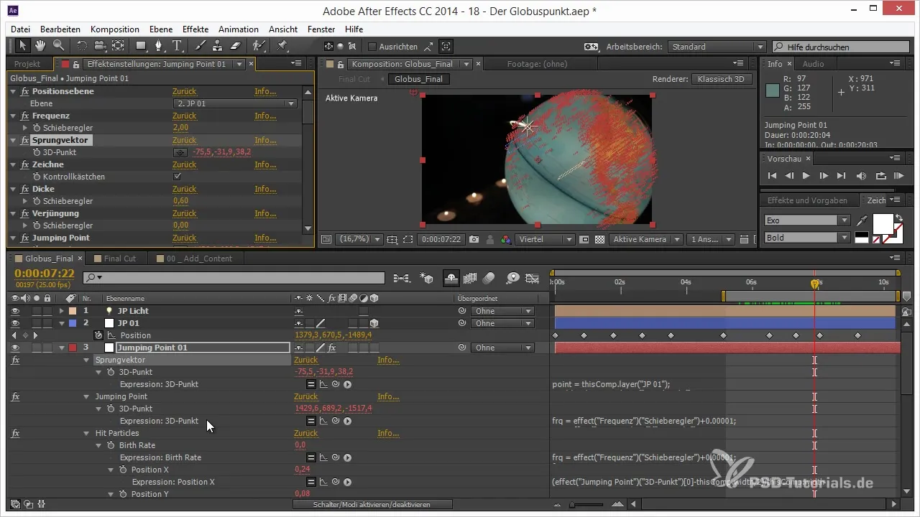Select the Brush tool
Viewport: 920px width, 517px height.
(201, 46)
